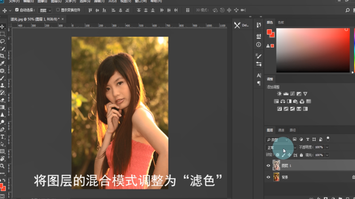Add a Curves adjustment
This screenshot has height=199, width=355.
[292, 94]
